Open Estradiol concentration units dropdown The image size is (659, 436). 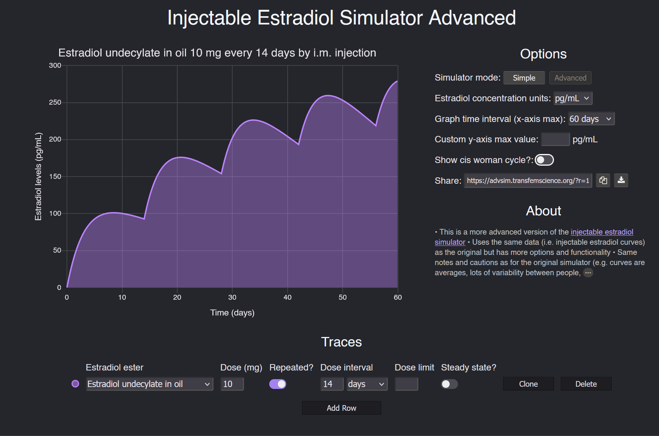click(x=573, y=98)
